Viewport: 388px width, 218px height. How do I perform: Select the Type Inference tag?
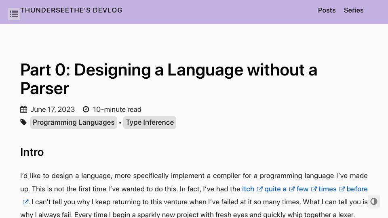click(x=150, y=122)
